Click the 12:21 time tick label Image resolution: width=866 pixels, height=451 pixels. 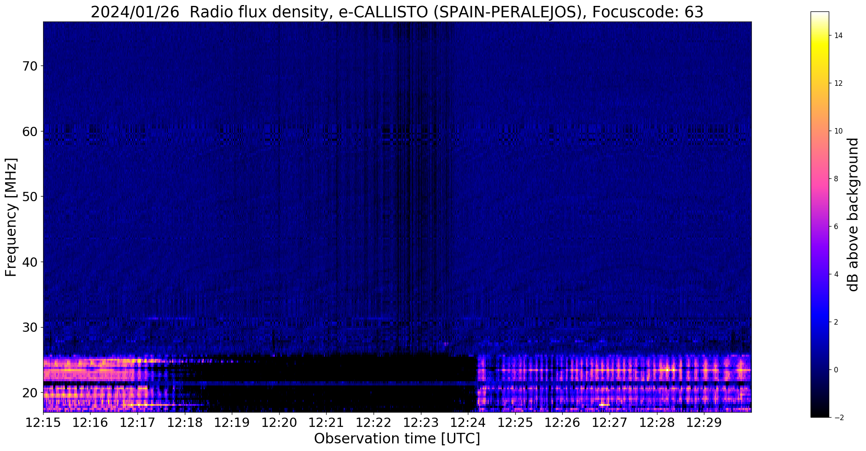click(326, 422)
